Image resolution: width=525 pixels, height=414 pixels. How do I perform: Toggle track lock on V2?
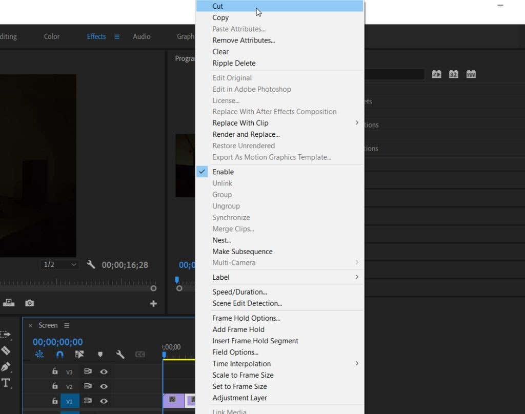55,386
